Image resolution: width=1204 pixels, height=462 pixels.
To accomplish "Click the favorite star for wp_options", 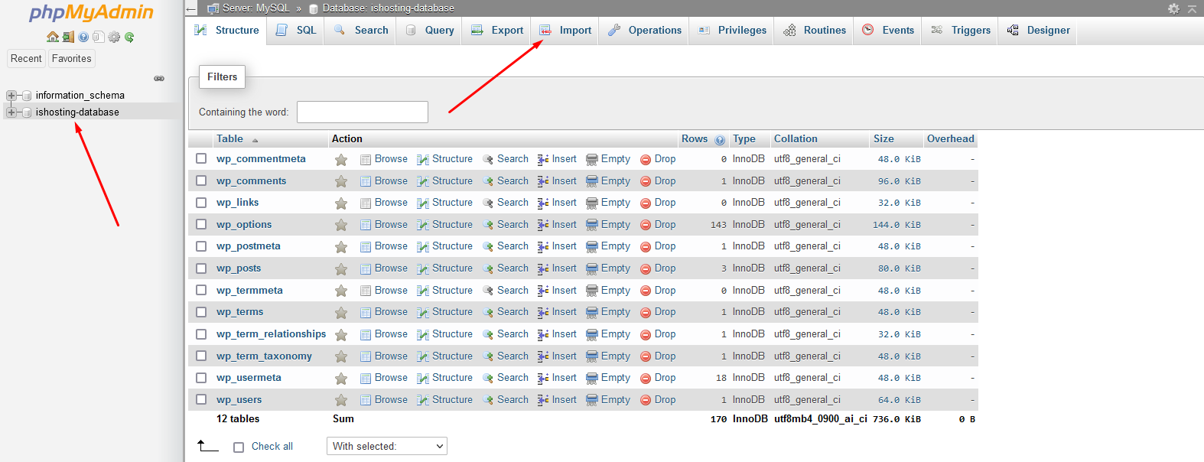I will pos(341,225).
